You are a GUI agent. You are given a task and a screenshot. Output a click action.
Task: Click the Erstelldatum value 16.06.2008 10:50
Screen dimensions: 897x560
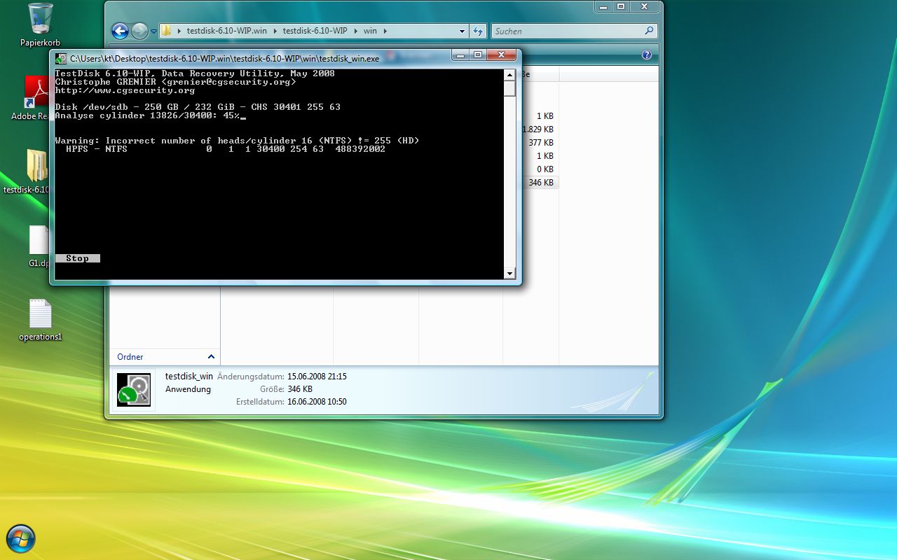(x=317, y=402)
